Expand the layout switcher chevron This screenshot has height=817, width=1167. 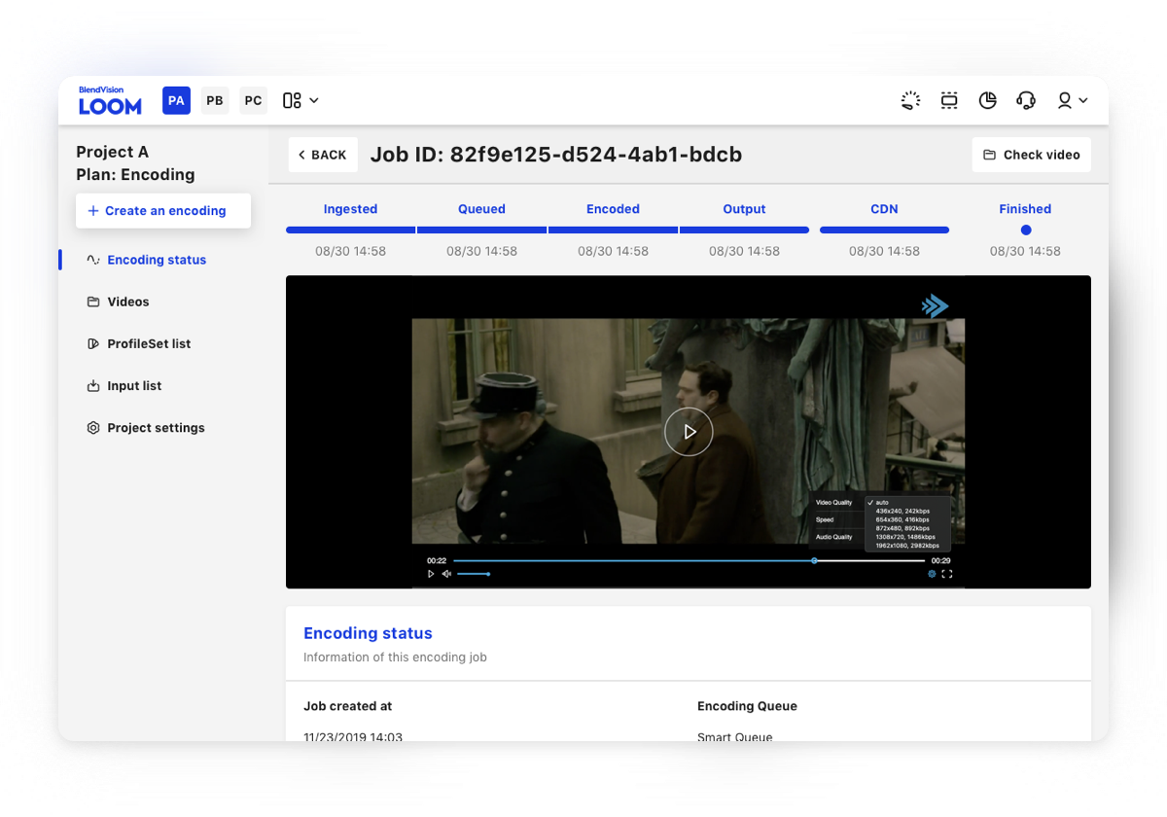pos(313,100)
